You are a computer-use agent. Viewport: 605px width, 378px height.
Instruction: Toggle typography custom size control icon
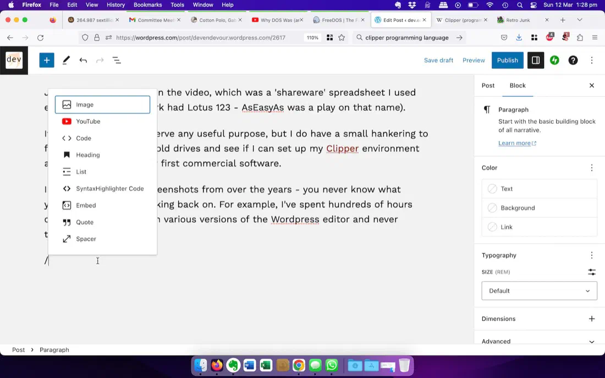[x=591, y=272]
